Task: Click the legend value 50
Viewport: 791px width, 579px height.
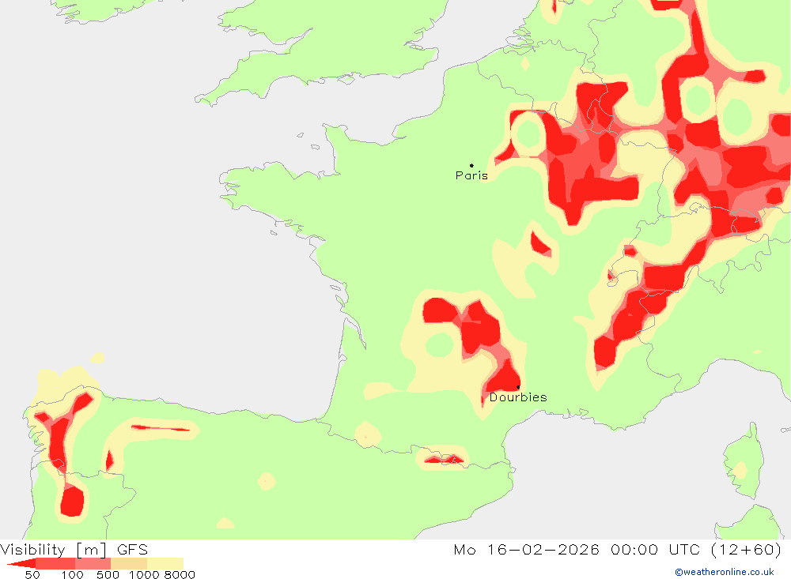Action: point(32,575)
